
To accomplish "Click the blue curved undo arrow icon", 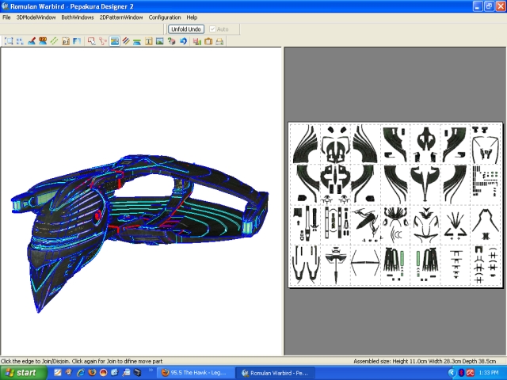I will click(x=183, y=41).
